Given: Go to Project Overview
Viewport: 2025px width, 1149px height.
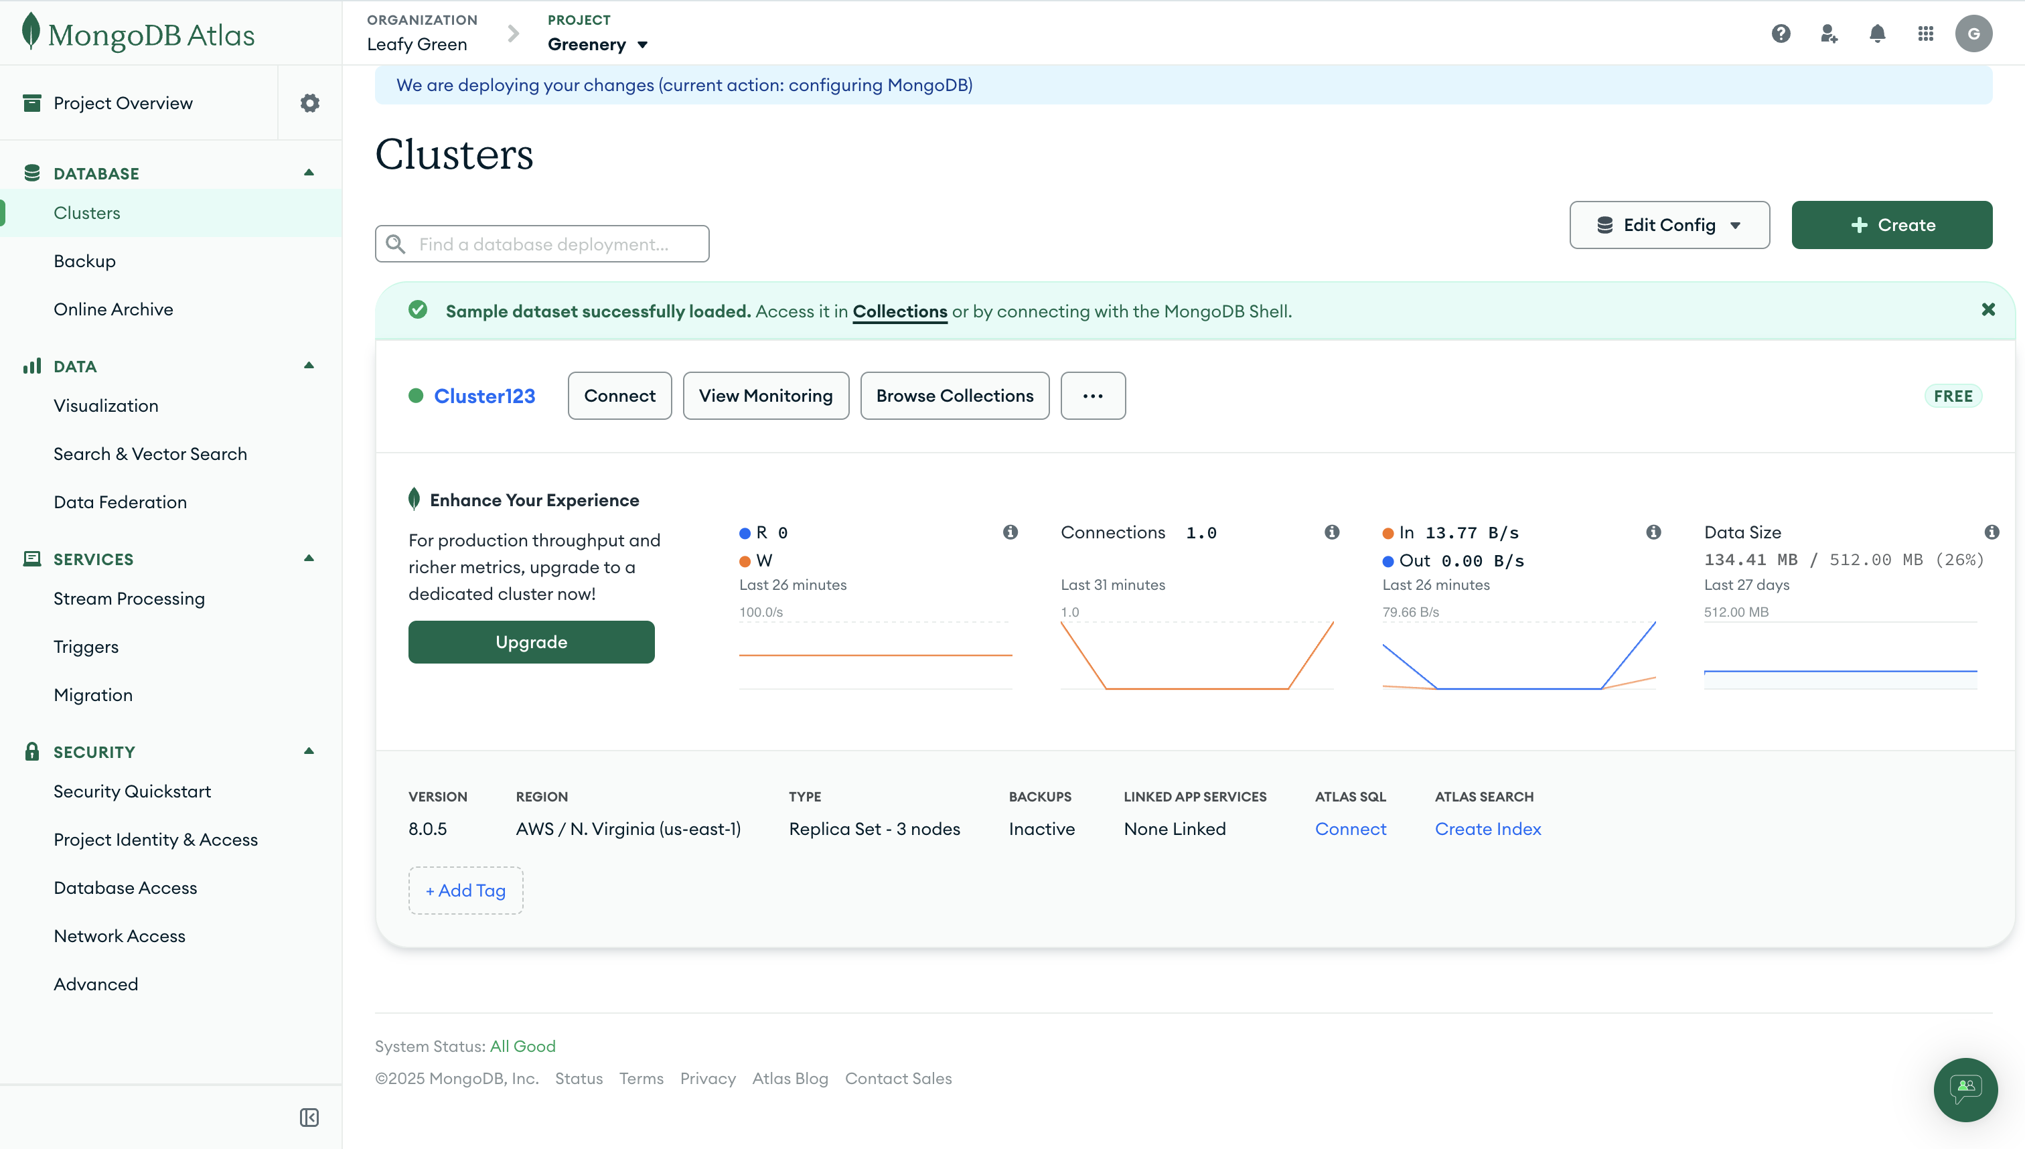Looking at the screenshot, I should coord(123,103).
